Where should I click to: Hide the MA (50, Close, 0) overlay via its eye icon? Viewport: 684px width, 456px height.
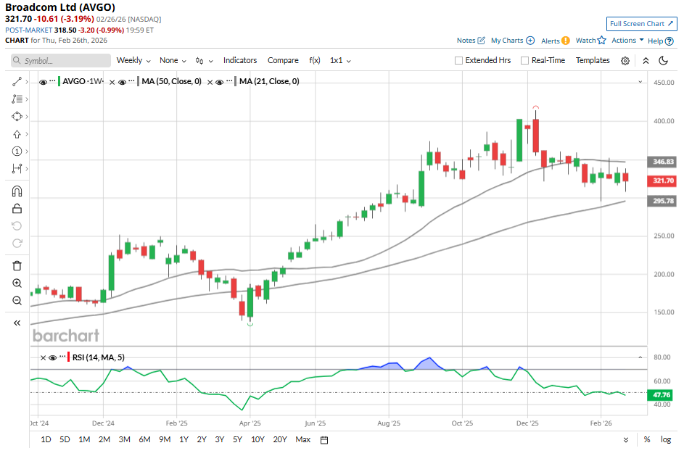tap(122, 82)
